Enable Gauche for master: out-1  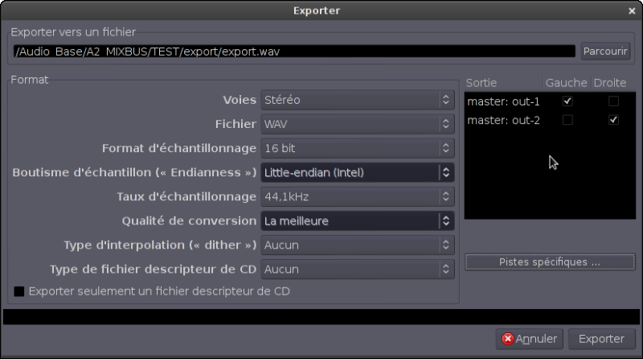(x=567, y=101)
